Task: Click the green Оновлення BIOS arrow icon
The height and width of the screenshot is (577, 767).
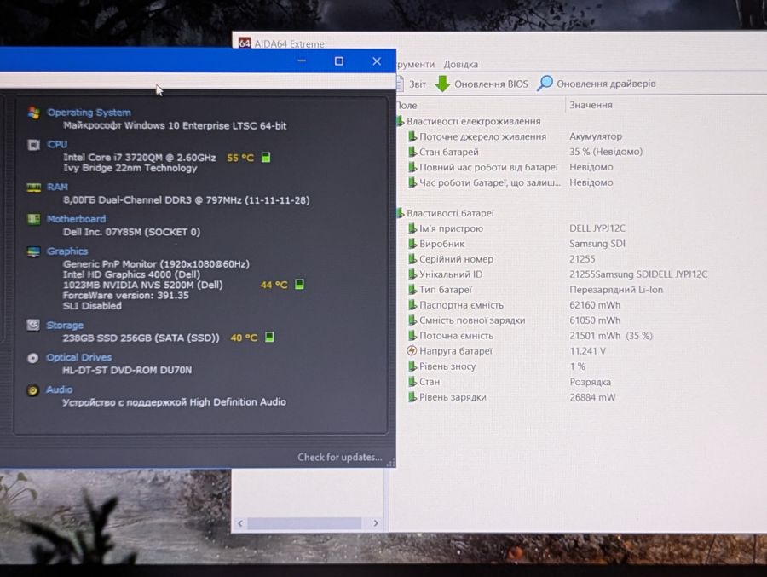Action: 442,84
